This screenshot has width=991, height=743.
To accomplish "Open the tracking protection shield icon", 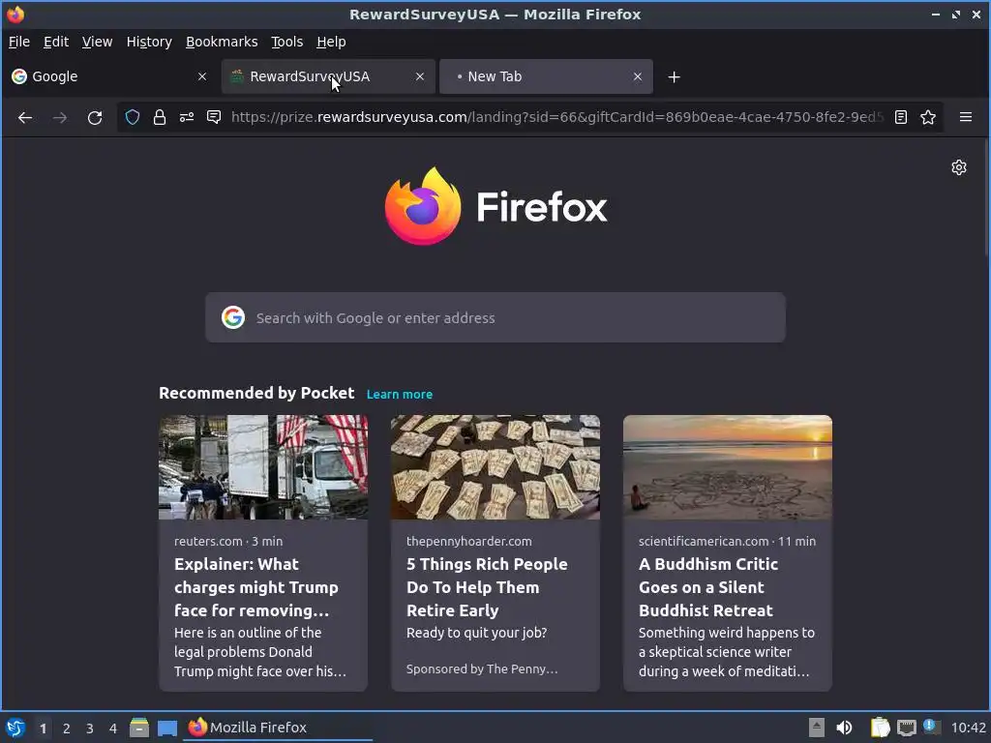I will (x=132, y=117).
